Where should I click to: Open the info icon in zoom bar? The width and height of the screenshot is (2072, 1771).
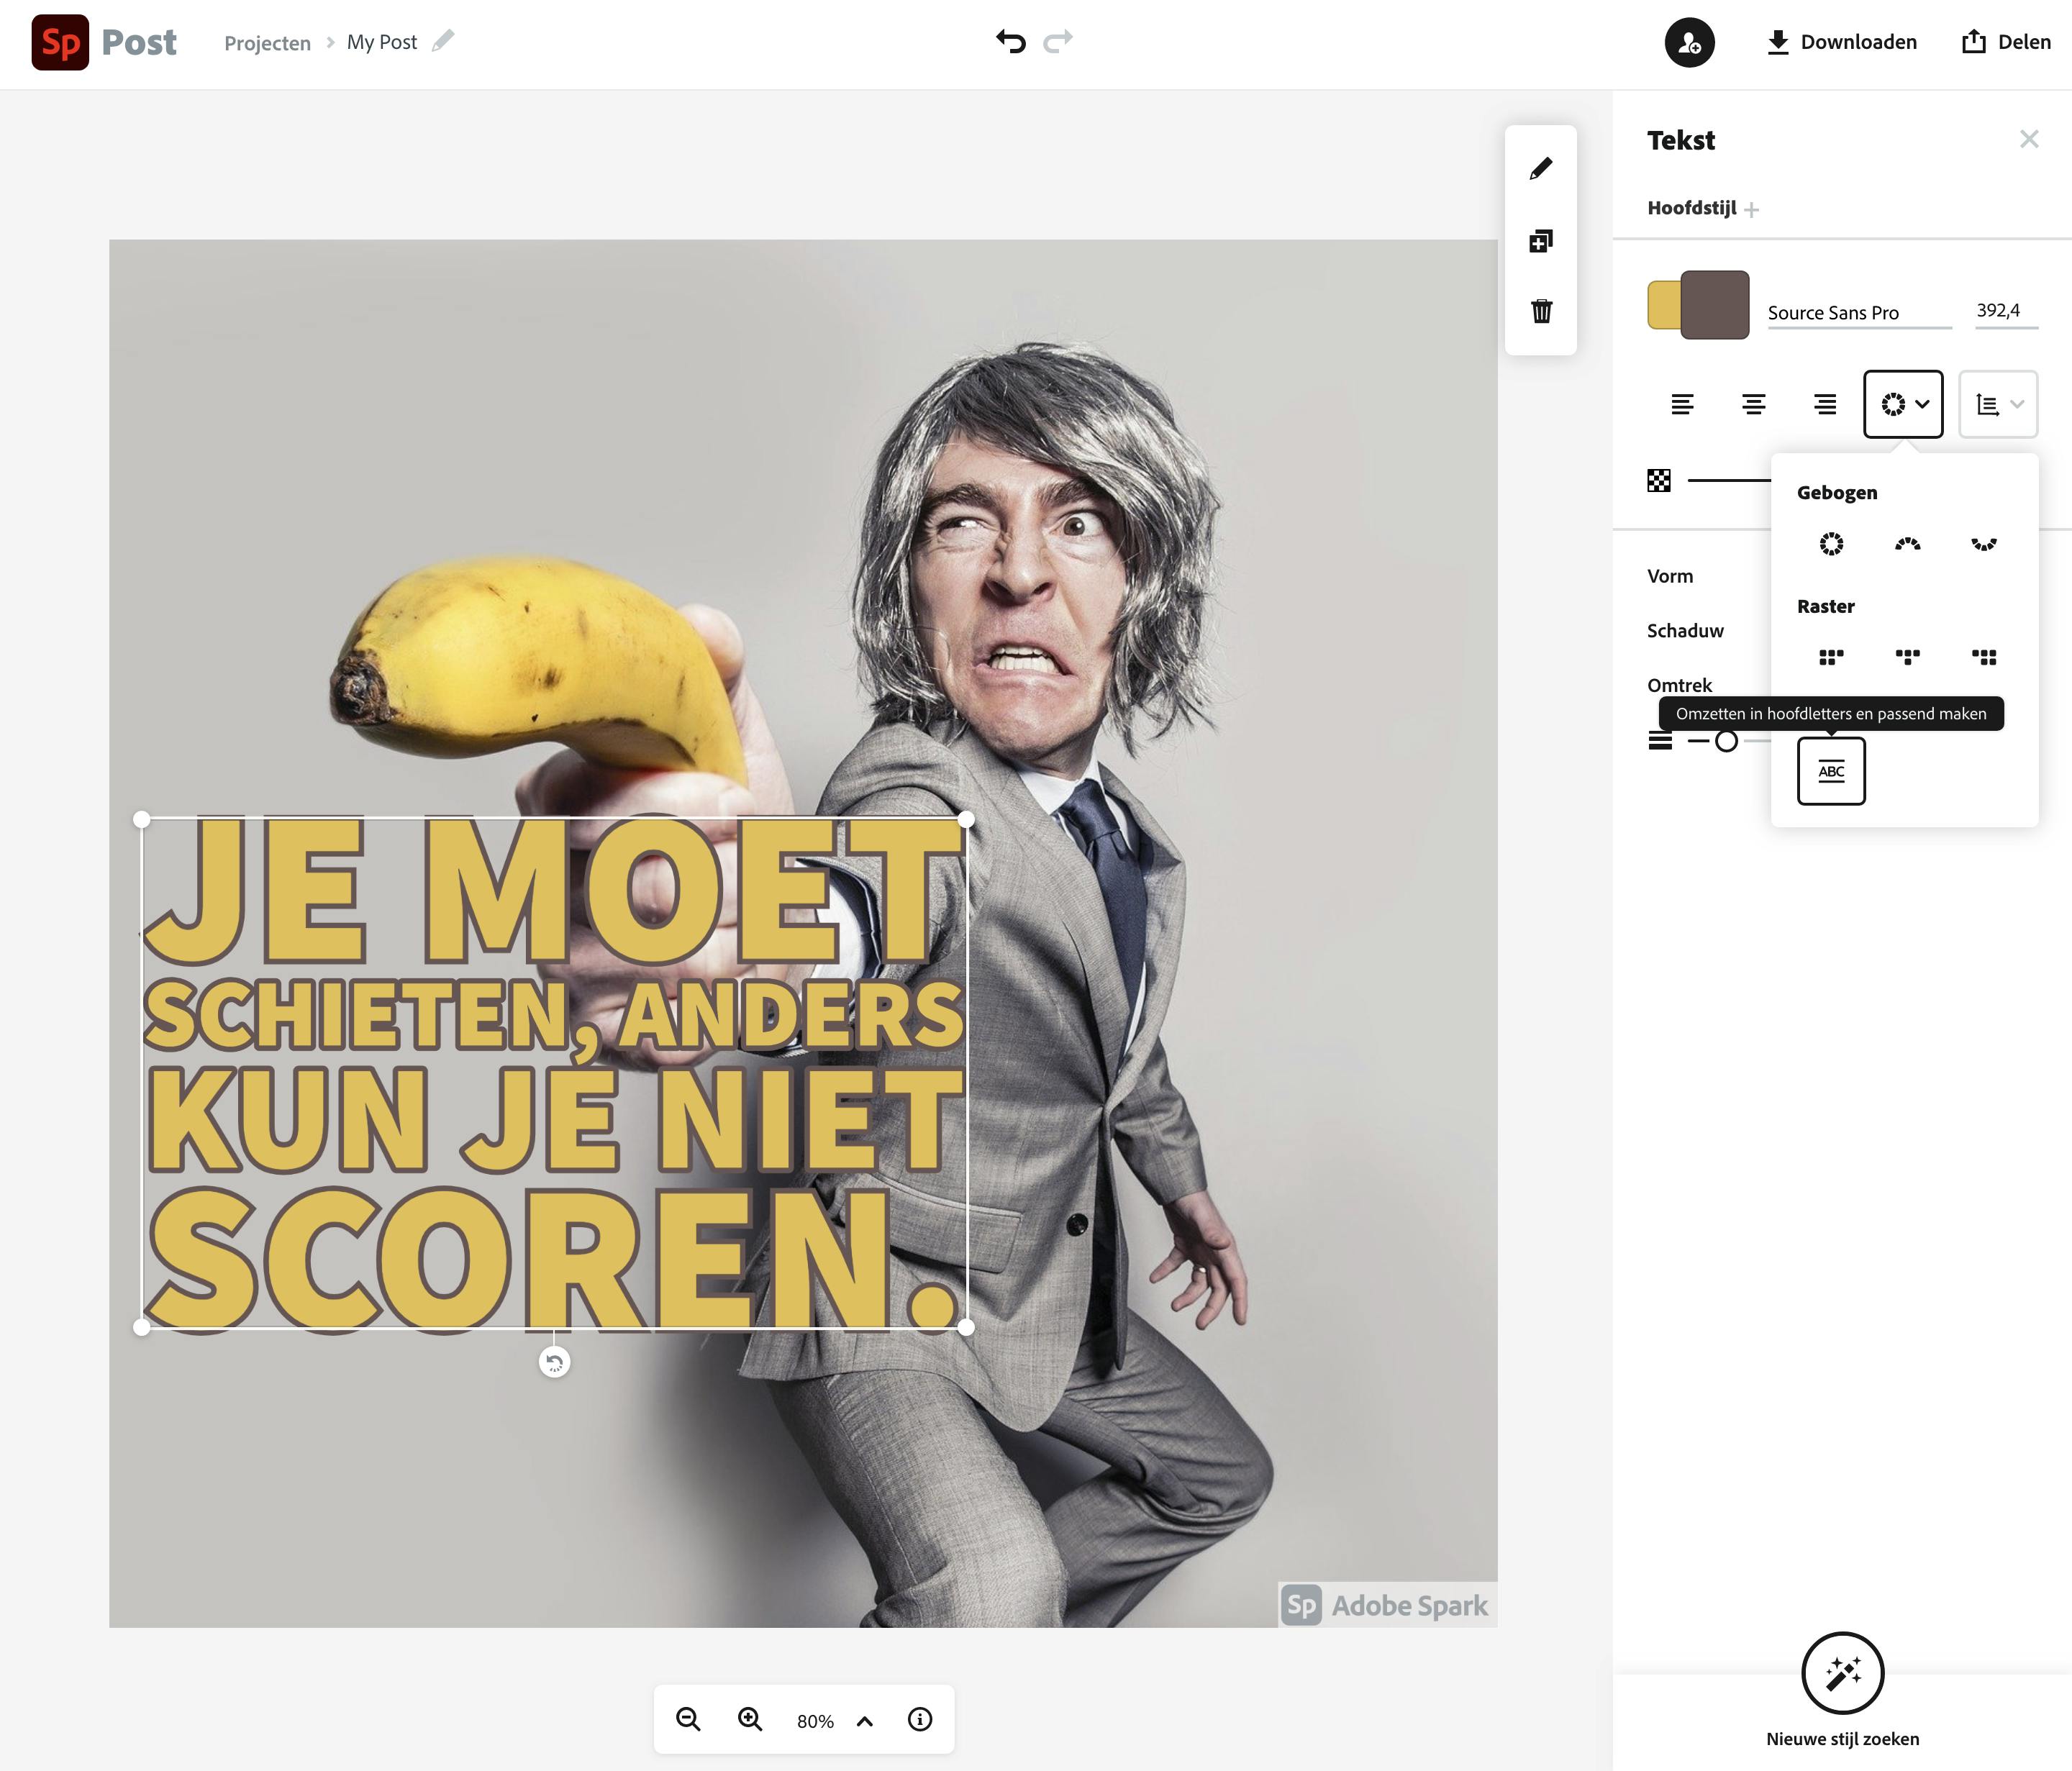click(x=919, y=1719)
